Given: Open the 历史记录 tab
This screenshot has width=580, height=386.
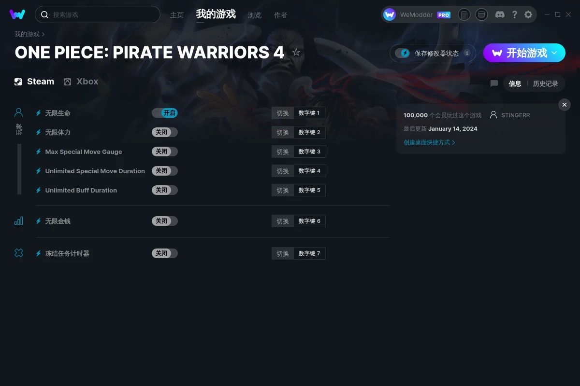Looking at the screenshot, I should pyautogui.click(x=545, y=83).
